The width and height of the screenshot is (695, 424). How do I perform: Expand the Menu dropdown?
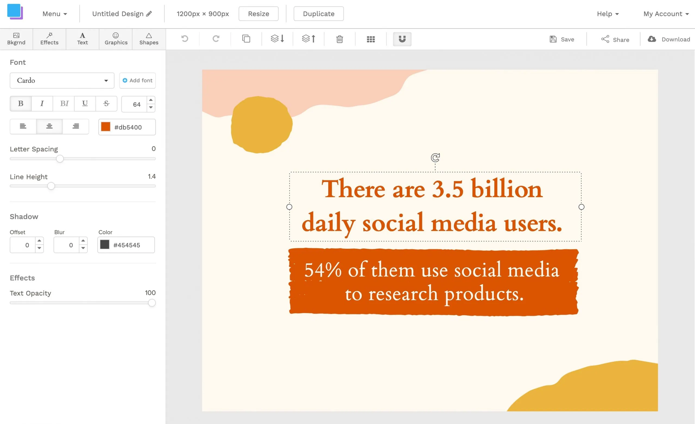click(x=54, y=13)
